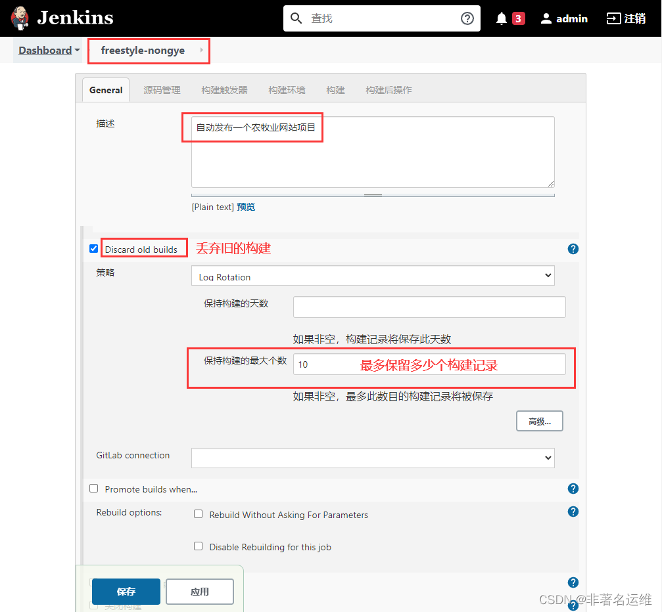662x612 pixels.
Task: Click the search magnifier icon
Action: [x=296, y=18]
